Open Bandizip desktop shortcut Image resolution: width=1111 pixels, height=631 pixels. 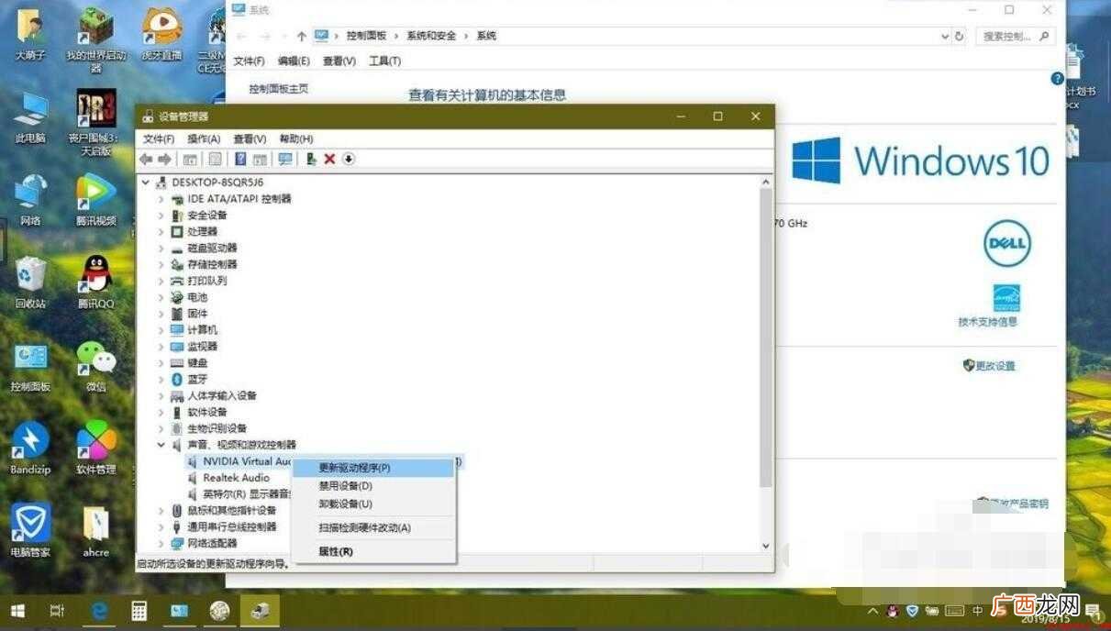point(30,448)
